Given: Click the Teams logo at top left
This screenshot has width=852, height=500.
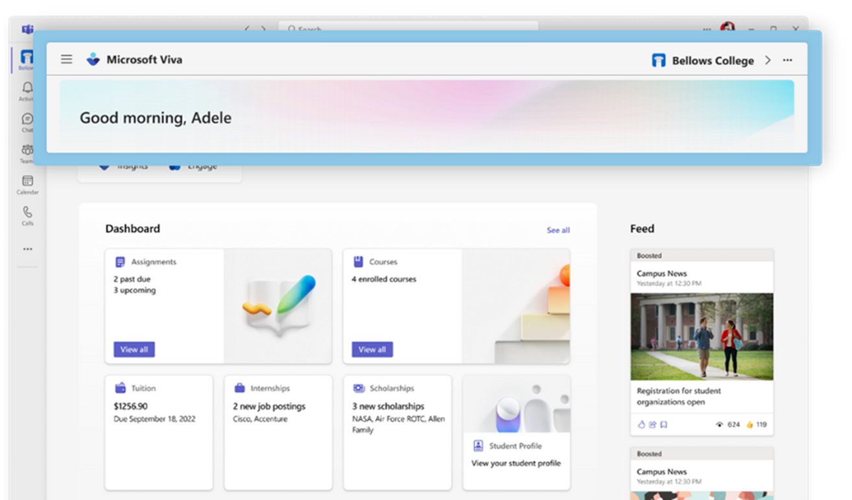Looking at the screenshot, I should pyautogui.click(x=27, y=30).
